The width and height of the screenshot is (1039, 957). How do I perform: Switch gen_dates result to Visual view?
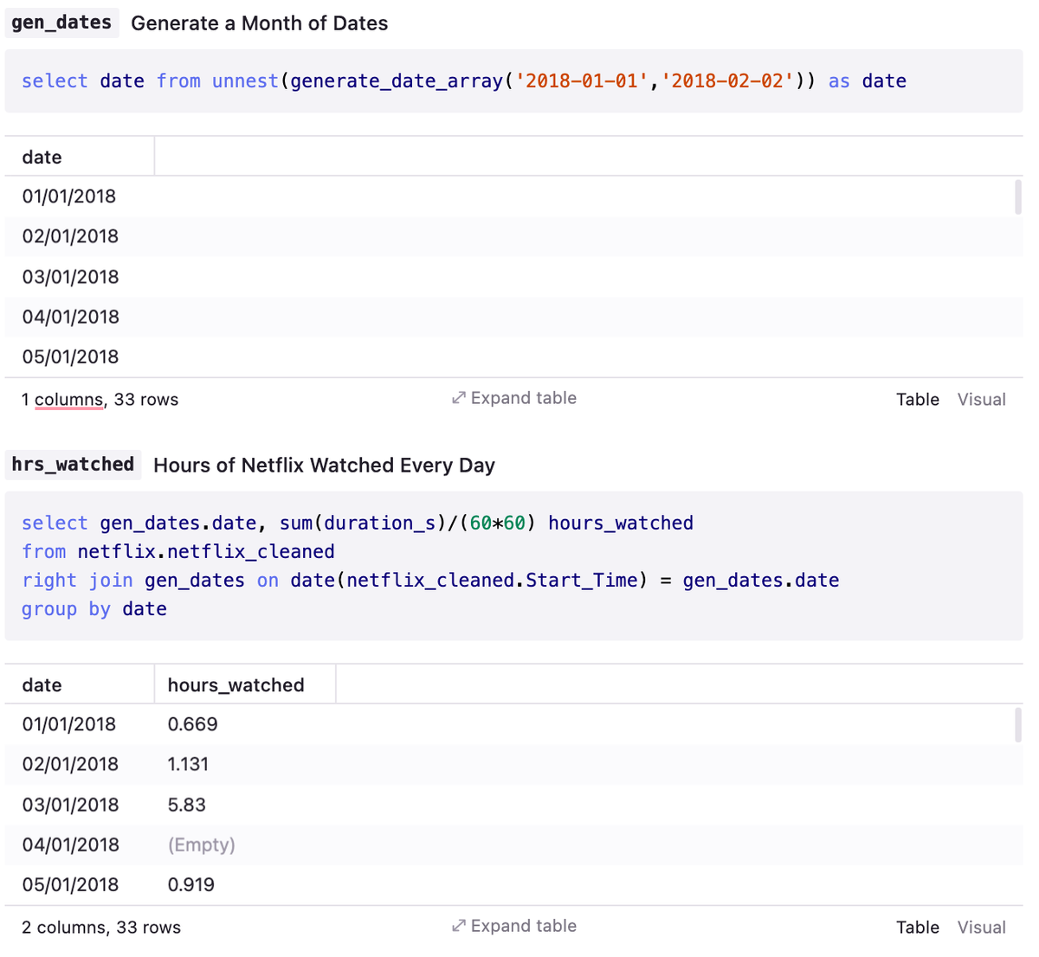pos(981,400)
